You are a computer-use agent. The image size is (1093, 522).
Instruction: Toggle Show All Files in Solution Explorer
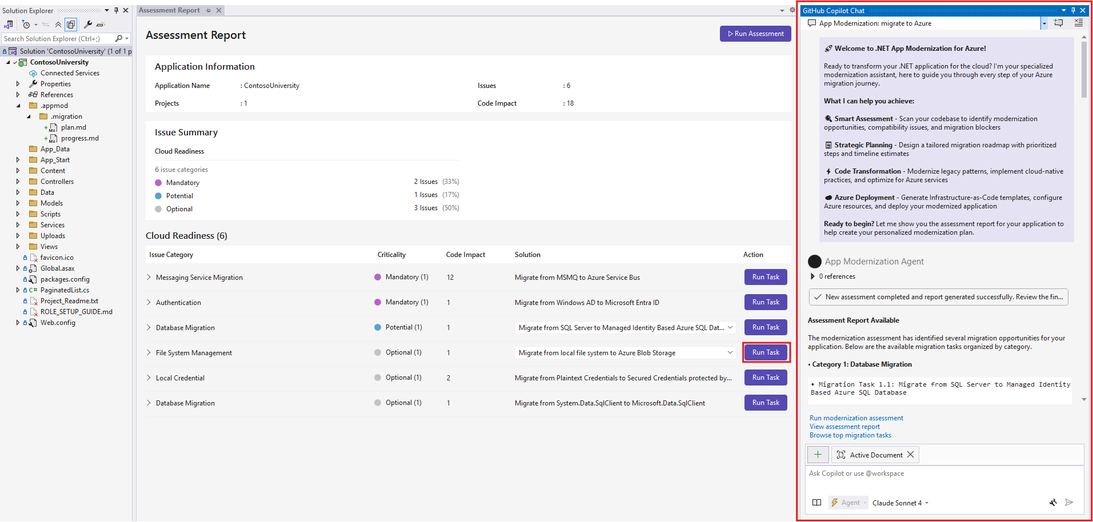71,25
